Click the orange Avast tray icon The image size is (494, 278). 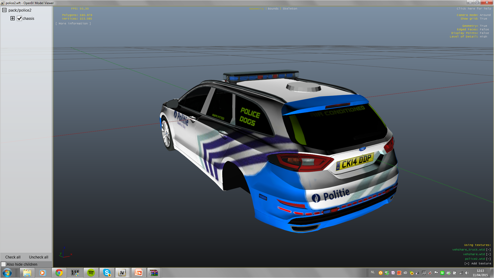[x=381, y=273]
